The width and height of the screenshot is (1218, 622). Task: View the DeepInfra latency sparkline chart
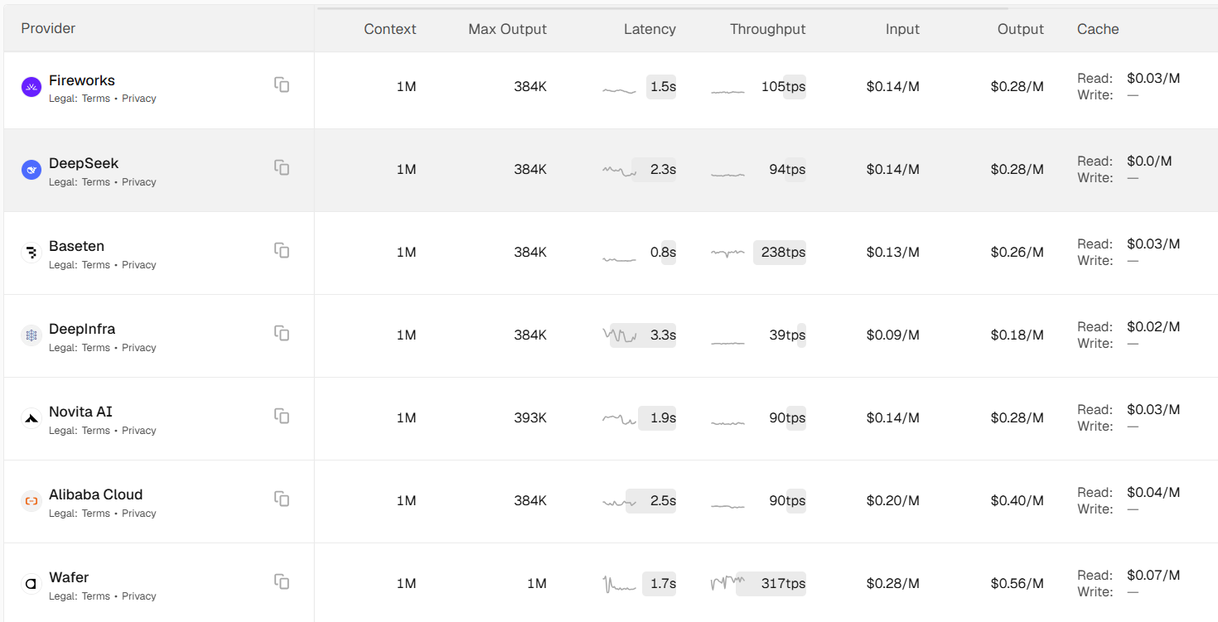620,335
